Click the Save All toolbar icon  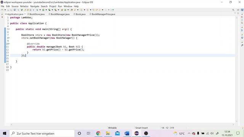(x=11, y=10)
